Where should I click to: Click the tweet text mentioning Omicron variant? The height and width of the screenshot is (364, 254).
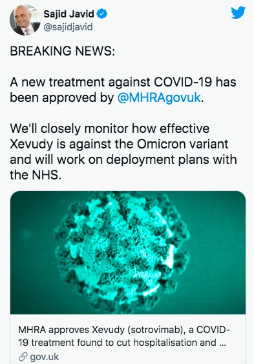(x=119, y=144)
